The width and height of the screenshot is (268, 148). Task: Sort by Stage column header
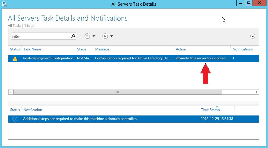coord(82,49)
